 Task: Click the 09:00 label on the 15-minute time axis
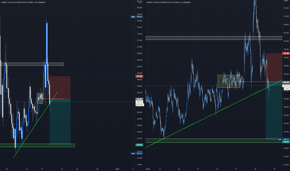pos(148,169)
